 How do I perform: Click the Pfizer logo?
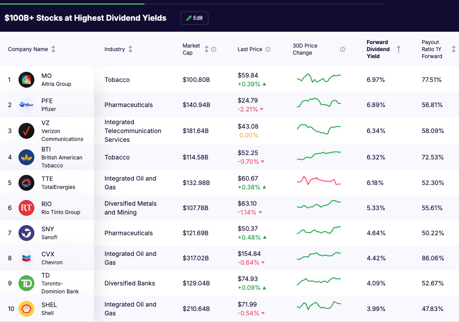pyautogui.click(x=26, y=105)
